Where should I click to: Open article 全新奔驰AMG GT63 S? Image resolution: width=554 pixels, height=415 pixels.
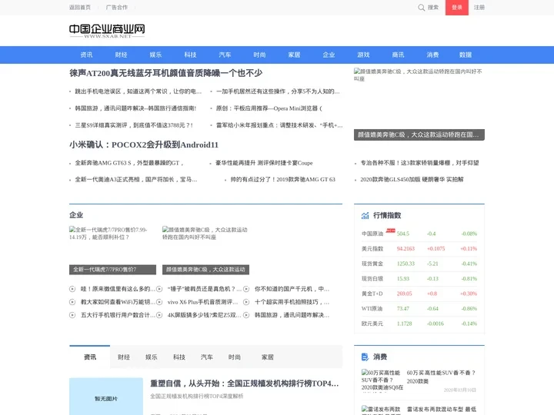(x=129, y=163)
